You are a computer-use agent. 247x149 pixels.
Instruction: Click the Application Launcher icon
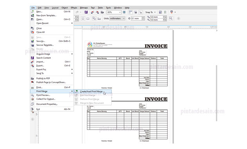point(172,12)
